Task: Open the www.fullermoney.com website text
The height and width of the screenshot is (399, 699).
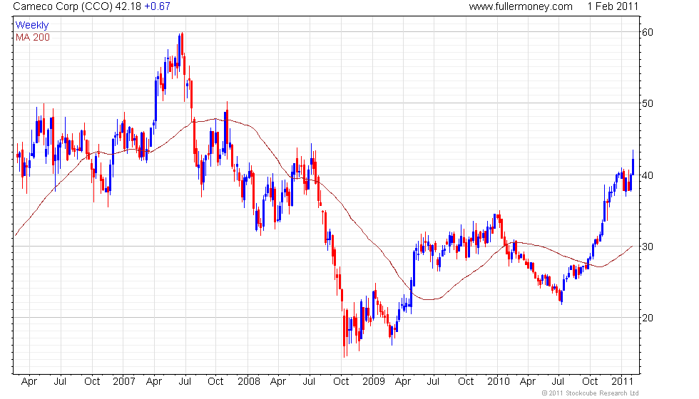Action: pyautogui.click(x=520, y=6)
